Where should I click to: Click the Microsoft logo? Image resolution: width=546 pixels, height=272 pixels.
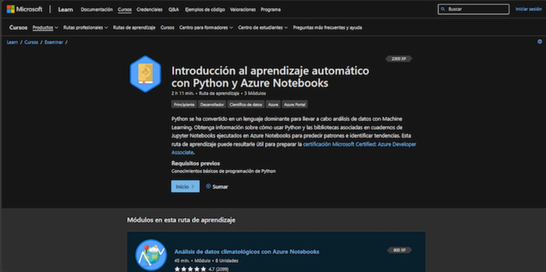24,9
